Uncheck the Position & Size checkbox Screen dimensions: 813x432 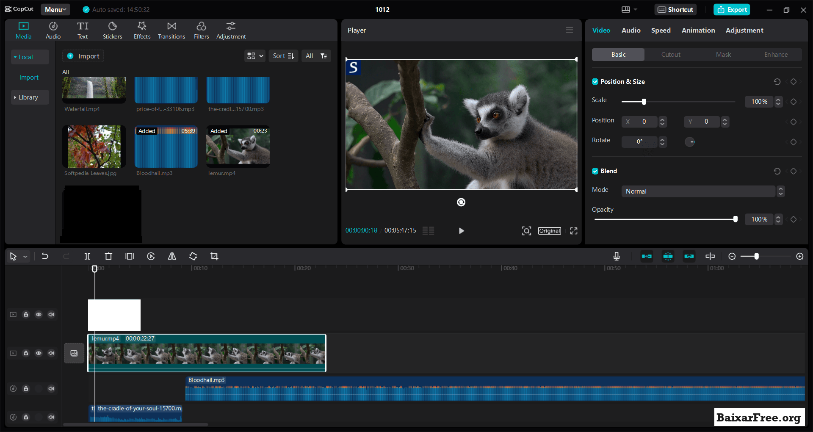coord(595,82)
